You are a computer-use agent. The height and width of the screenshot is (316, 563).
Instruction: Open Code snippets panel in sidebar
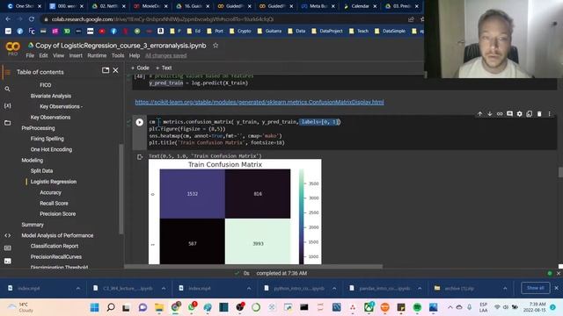(7, 235)
